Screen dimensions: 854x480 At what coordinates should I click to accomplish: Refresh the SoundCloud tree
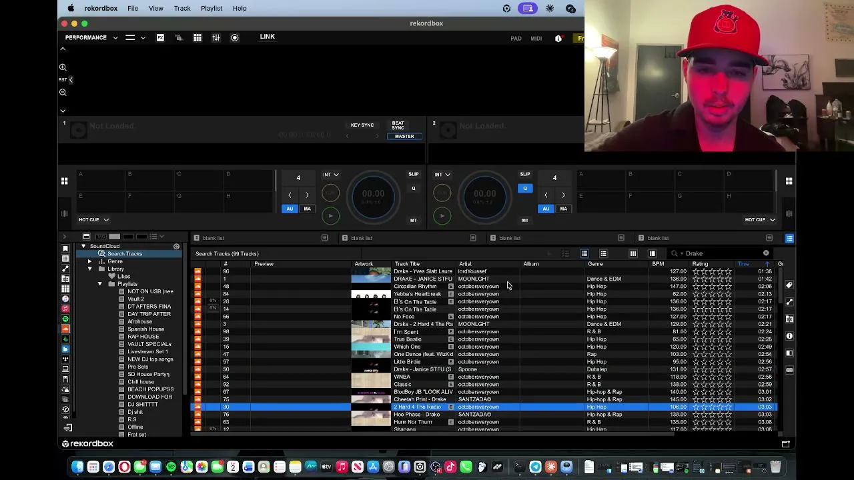click(x=176, y=247)
